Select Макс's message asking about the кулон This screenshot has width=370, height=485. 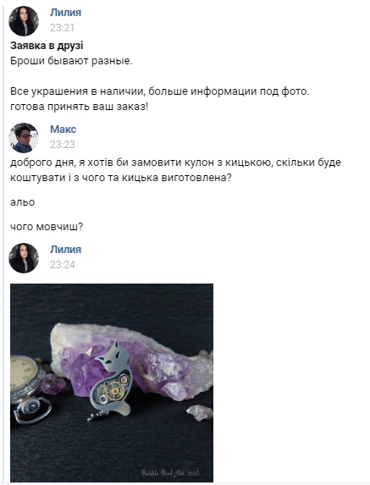(176, 170)
